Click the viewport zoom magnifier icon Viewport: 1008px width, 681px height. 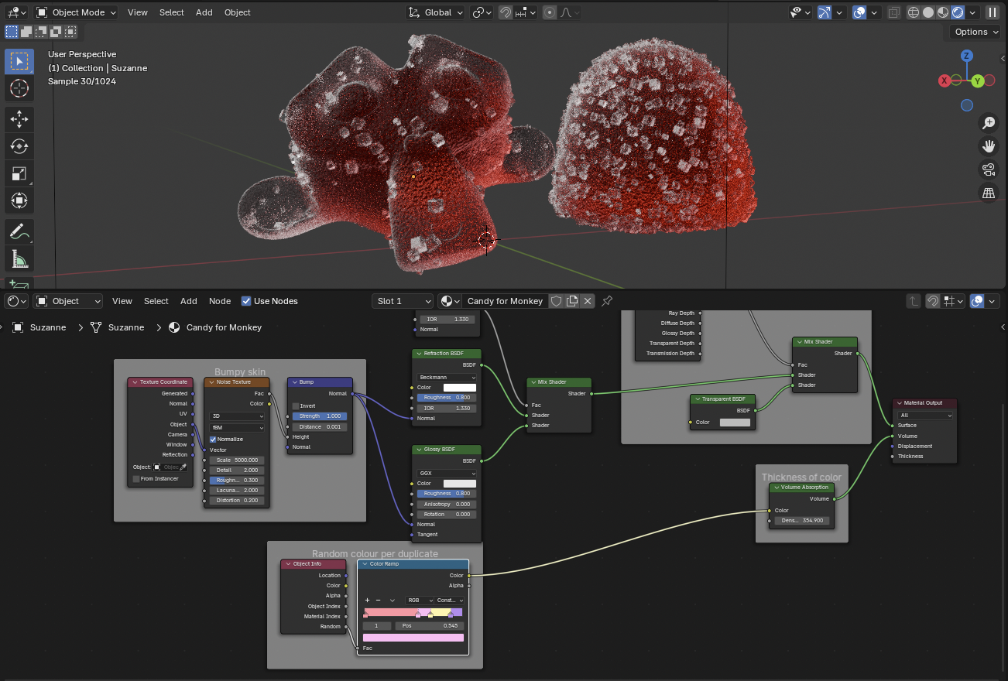pos(989,123)
